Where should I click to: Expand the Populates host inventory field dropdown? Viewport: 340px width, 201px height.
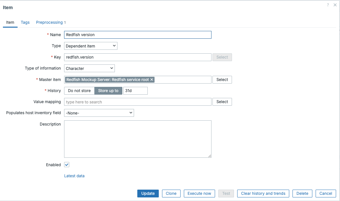[x=99, y=113]
